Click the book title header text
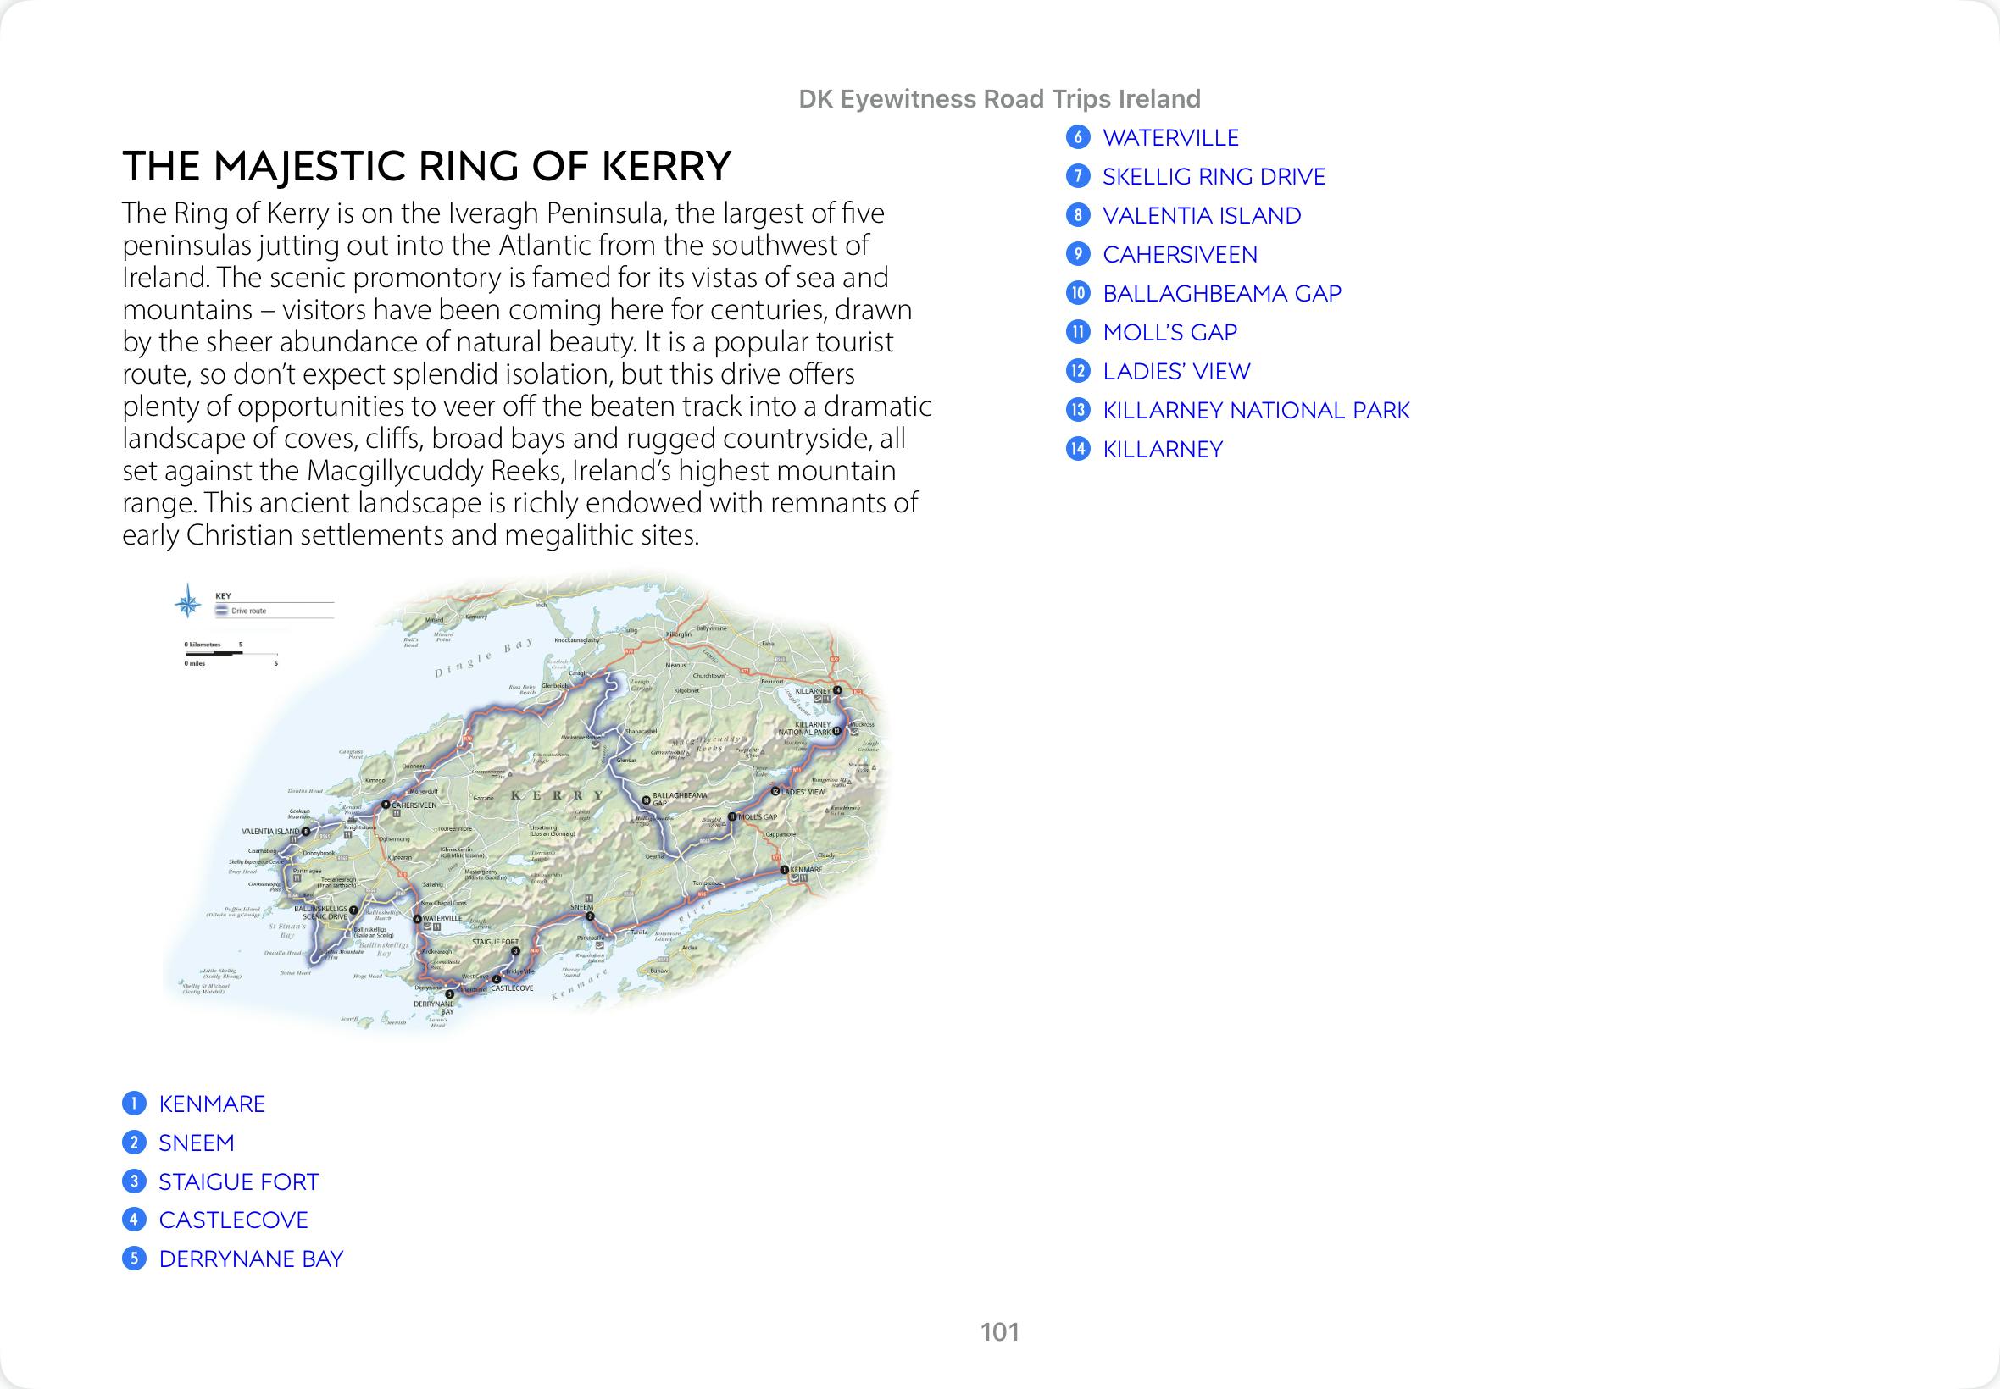This screenshot has width=2000, height=1389. coord(998,99)
